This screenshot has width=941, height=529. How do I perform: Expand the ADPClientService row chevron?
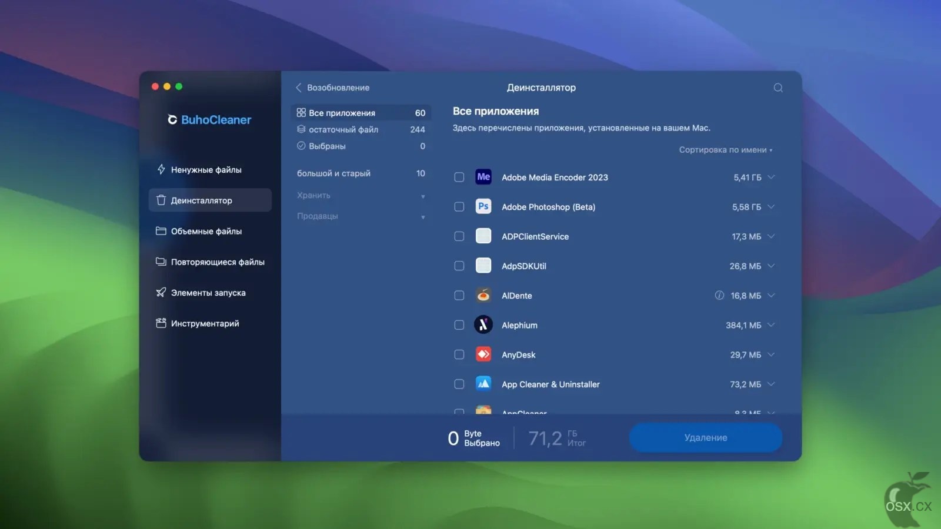click(x=771, y=236)
